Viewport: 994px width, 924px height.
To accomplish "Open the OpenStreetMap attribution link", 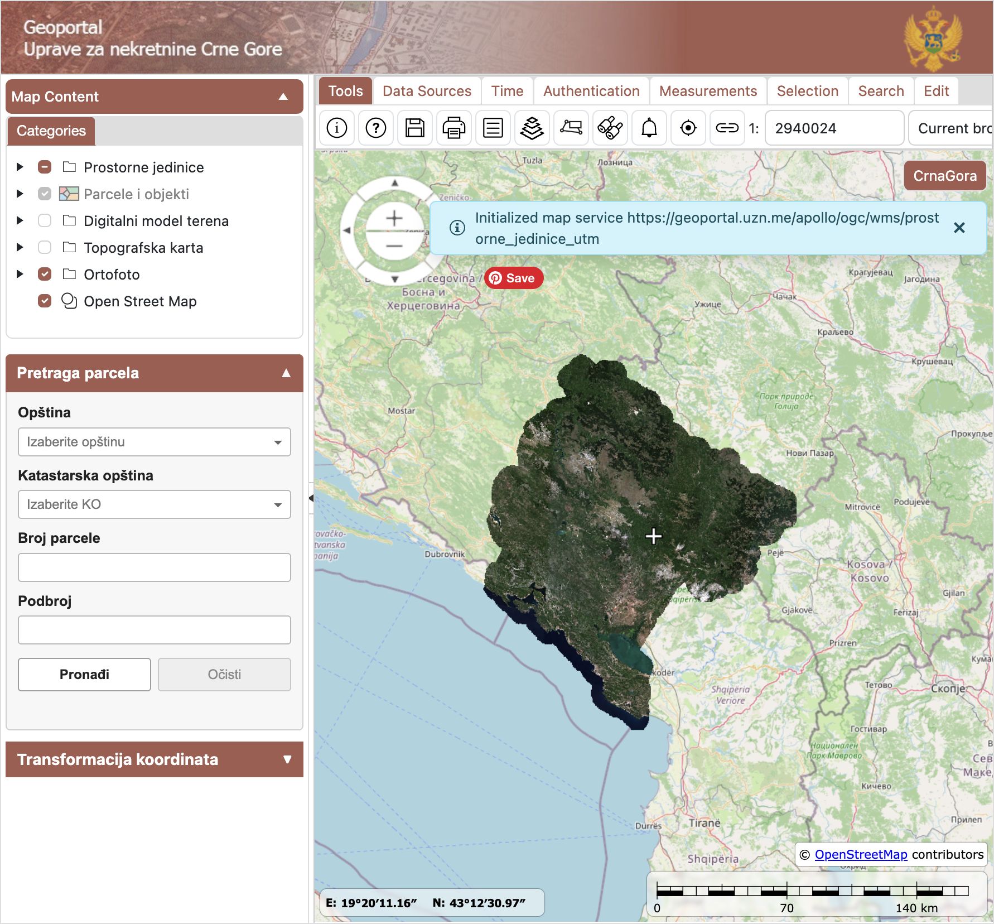I will click(861, 854).
